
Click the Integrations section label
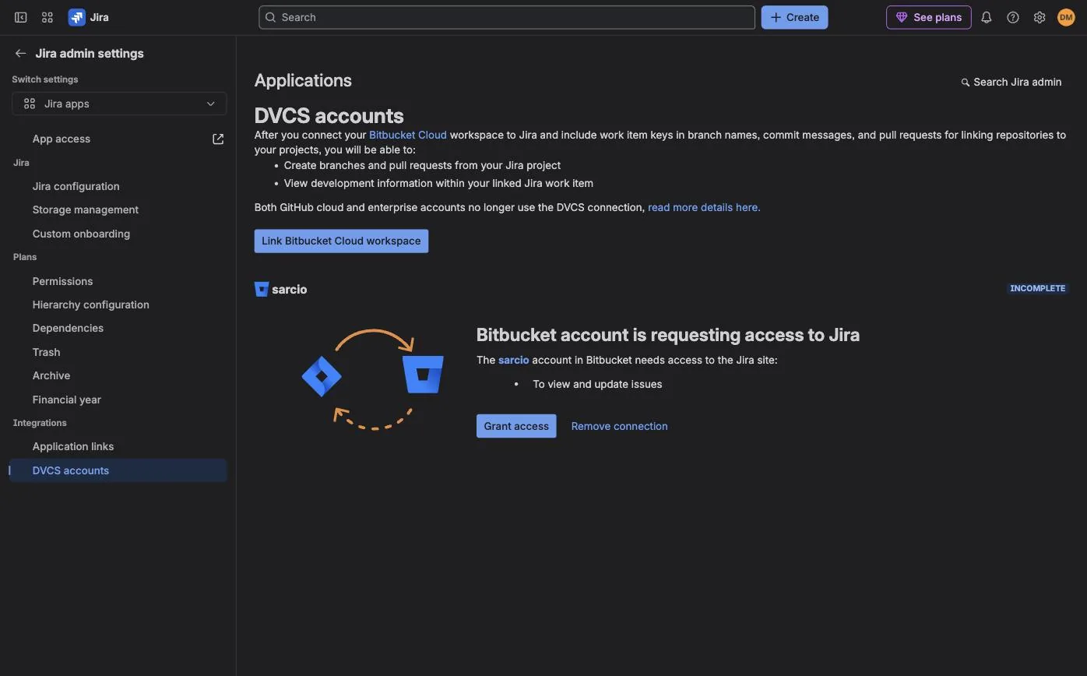coord(40,424)
